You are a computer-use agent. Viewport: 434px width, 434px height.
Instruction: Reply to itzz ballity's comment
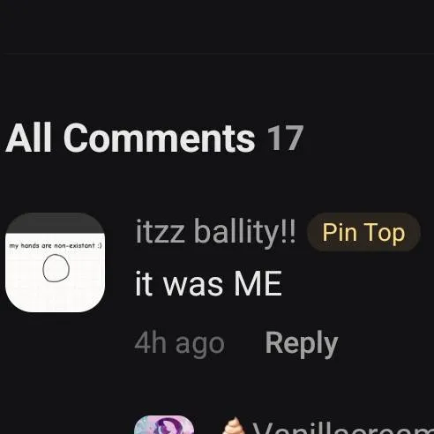tap(302, 343)
